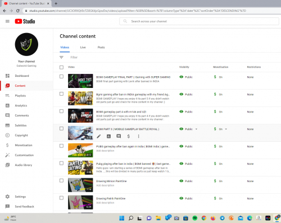Switch to the Live tab

(x=83, y=47)
